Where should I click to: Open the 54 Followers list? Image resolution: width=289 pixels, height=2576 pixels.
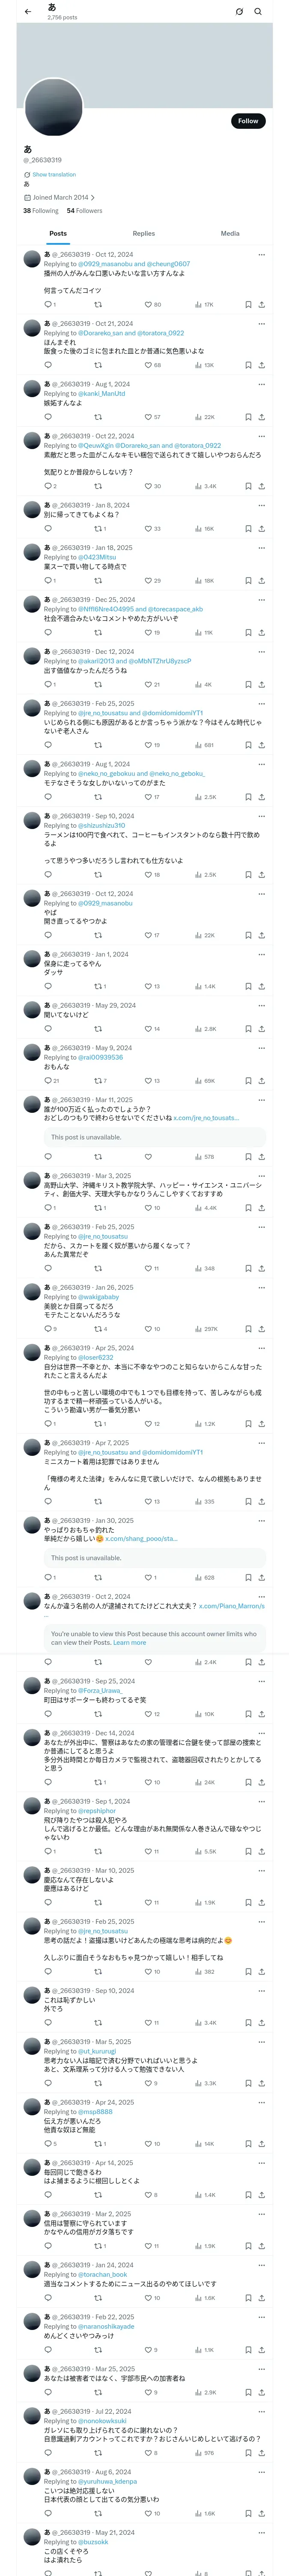tap(85, 211)
